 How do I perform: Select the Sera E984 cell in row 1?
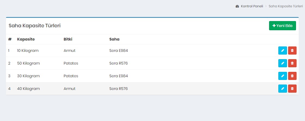point(118,51)
